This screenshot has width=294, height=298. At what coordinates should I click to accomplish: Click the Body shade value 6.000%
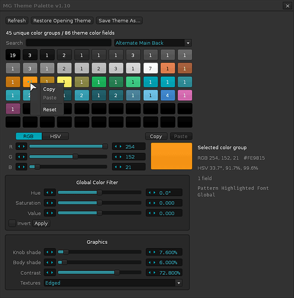point(164,262)
